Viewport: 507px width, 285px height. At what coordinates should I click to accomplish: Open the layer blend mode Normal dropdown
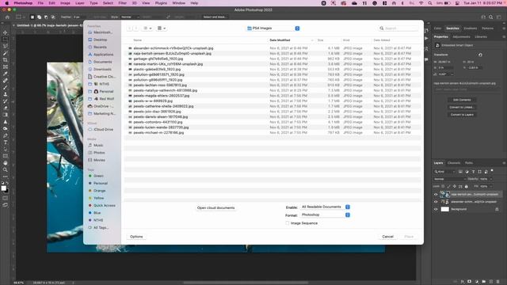click(449, 179)
